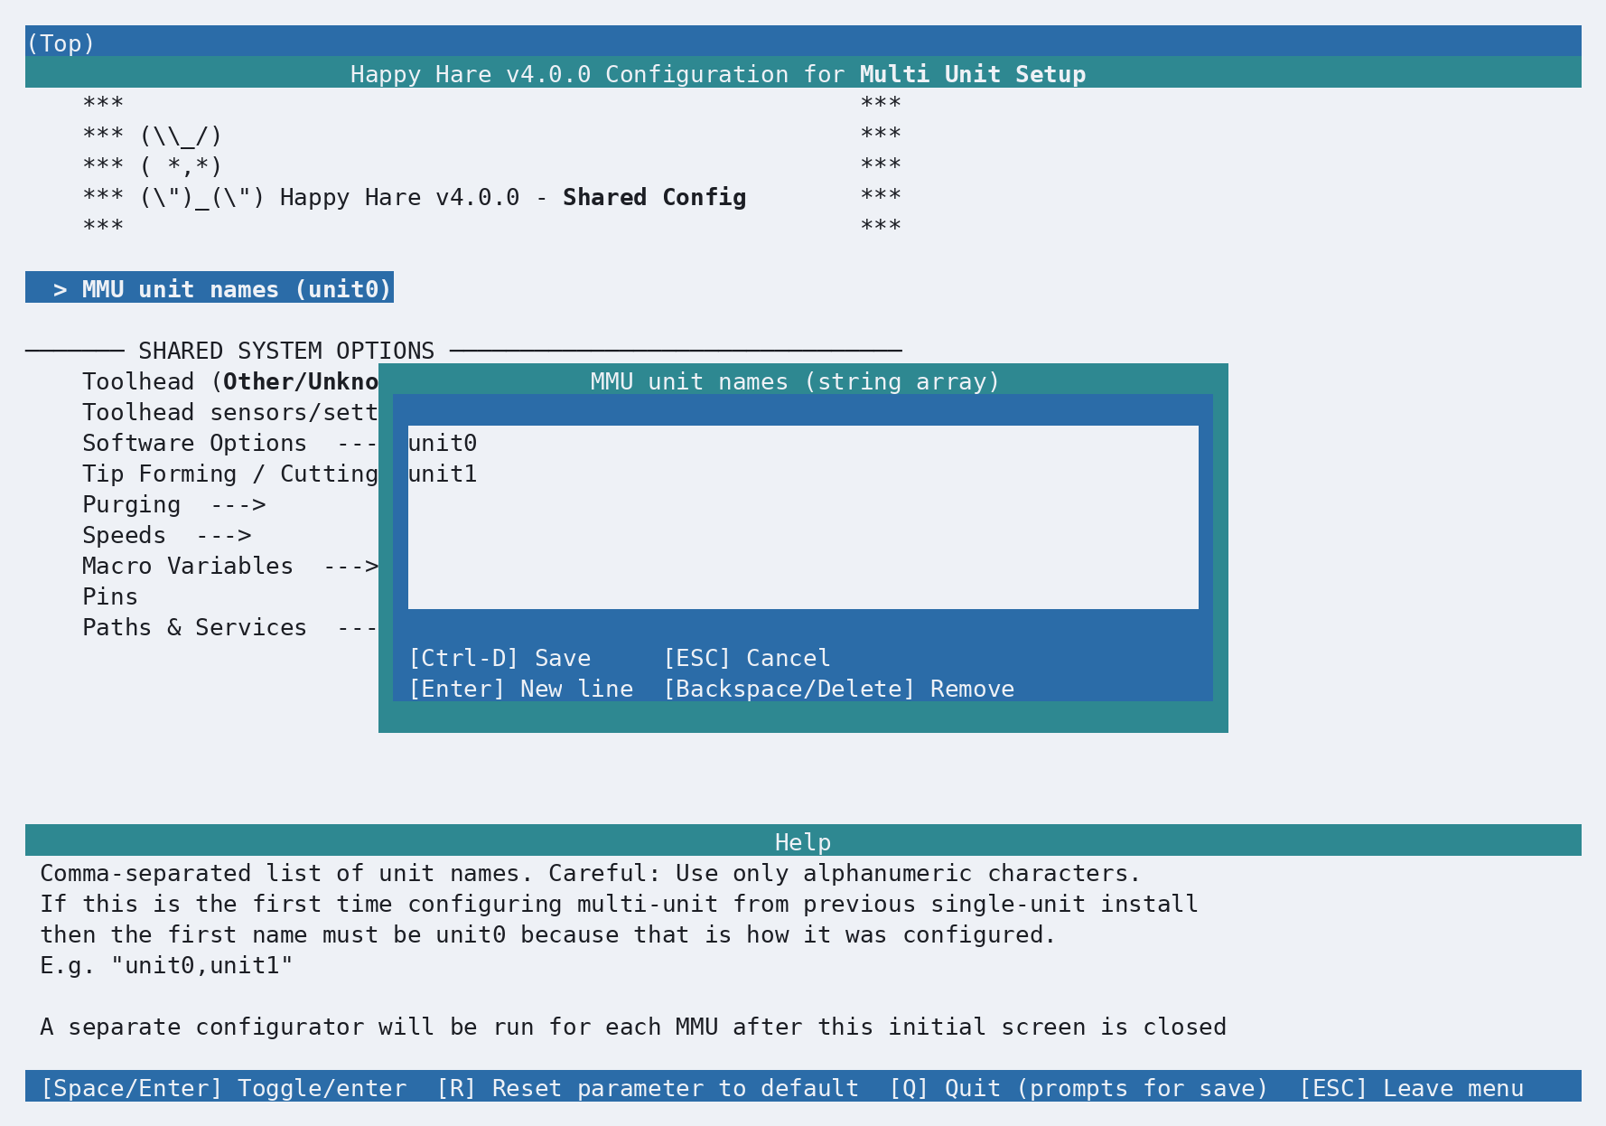Click [Q] Quit (prompts for save) hint
Image resolution: width=1606 pixels, height=1126 pixels.
tap(1078, 1088)
